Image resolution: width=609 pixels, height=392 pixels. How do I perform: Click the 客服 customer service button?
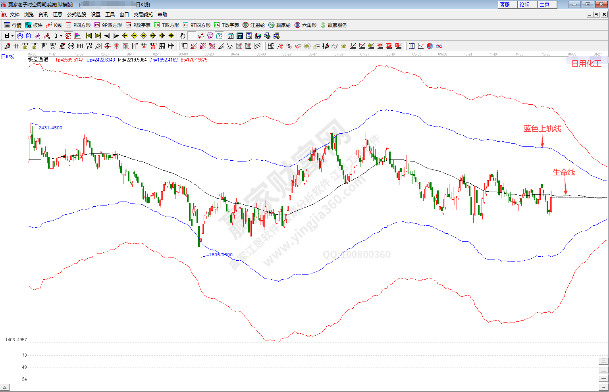(x=508, y=4)
